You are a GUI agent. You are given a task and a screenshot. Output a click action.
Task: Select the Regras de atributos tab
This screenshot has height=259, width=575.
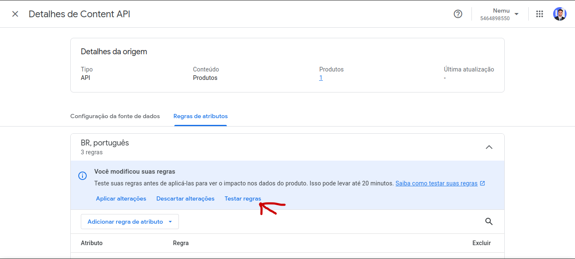click(x=200, y=116)
